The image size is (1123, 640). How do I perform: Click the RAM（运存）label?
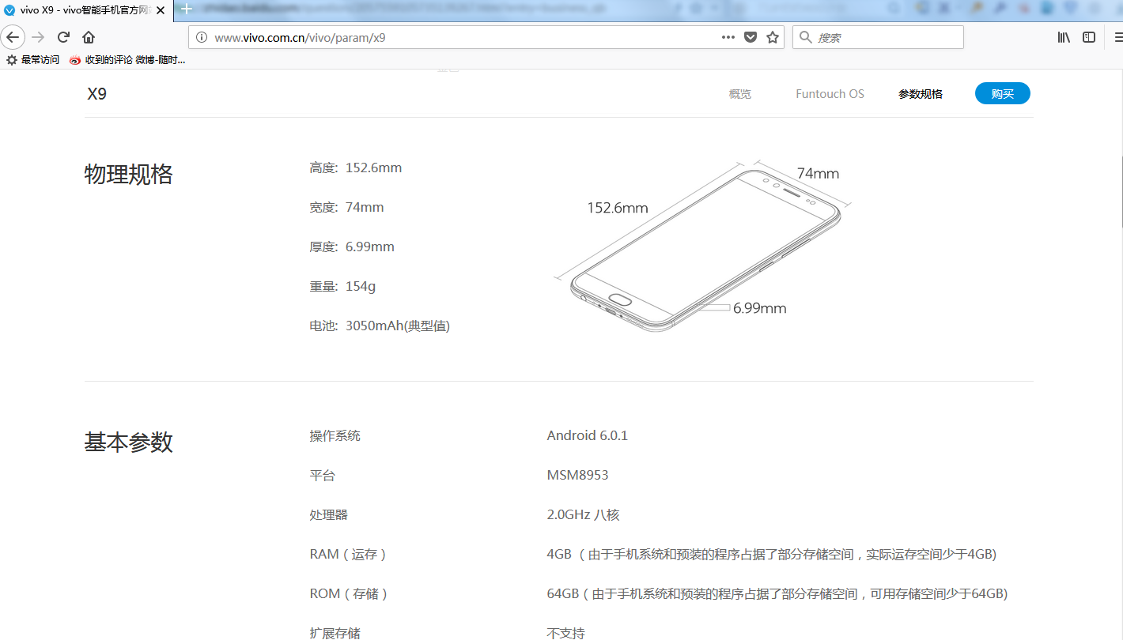click(349, 554)
